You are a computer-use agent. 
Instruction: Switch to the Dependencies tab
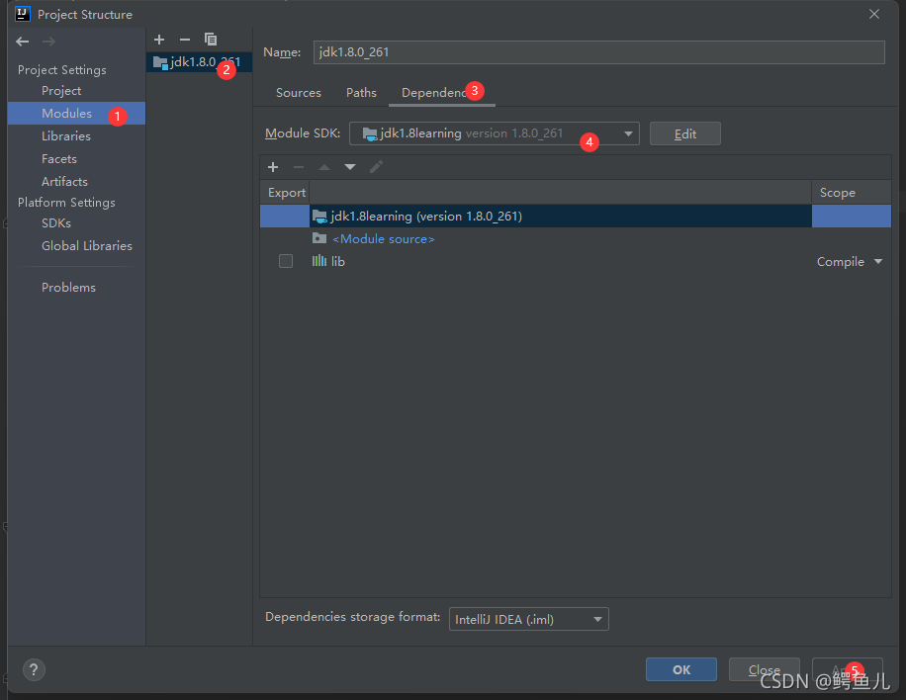pos(442,92)
